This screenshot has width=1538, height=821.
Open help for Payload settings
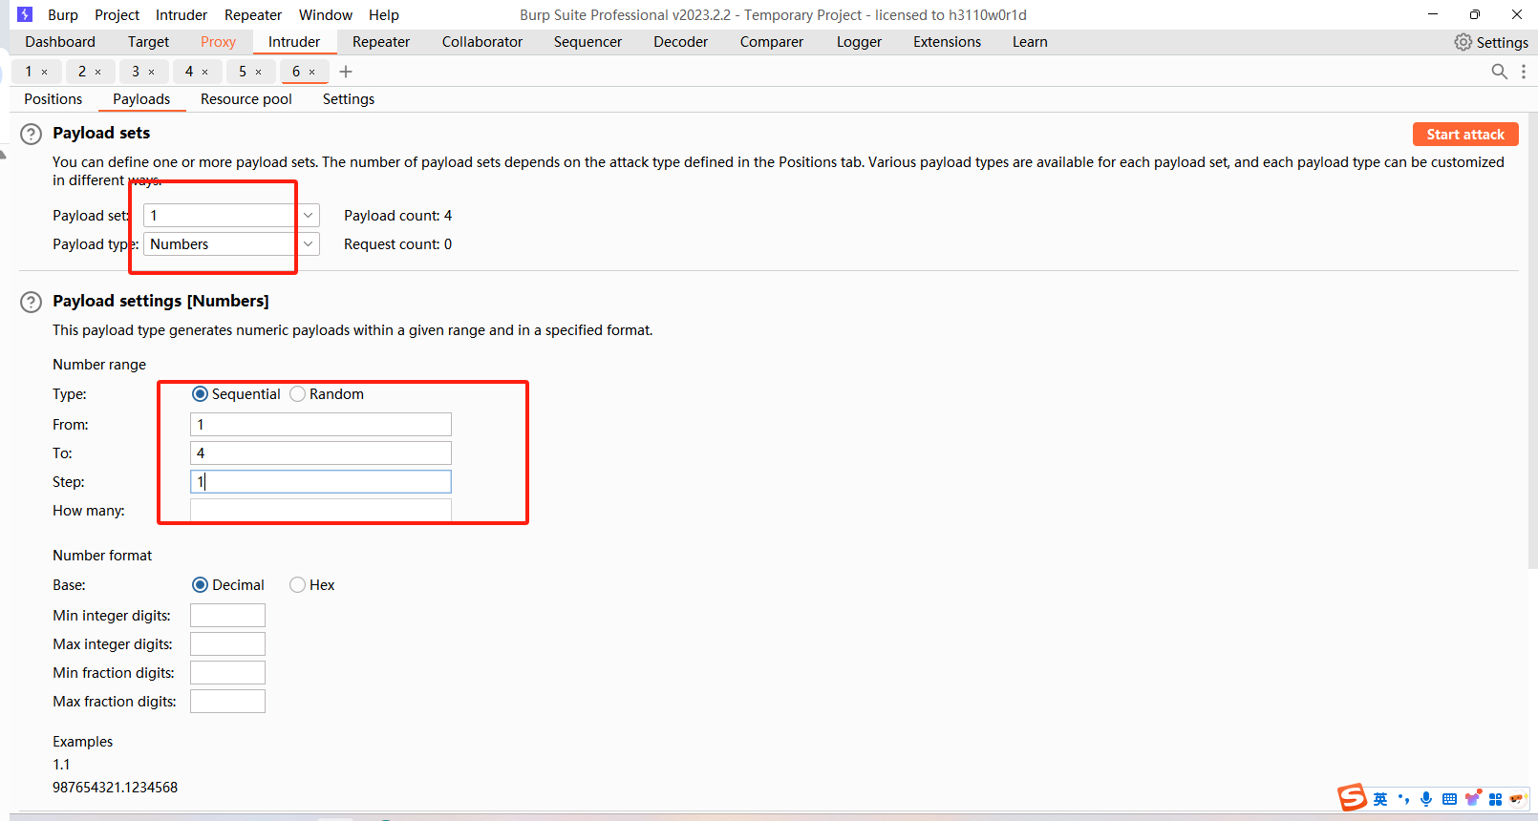[32, 303]
